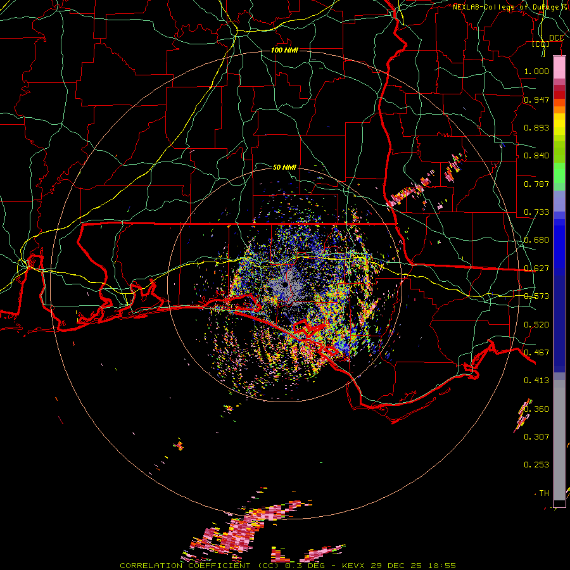The image size is (570, 570).
Task: Select the 0.627 legend value
Action: pyautogui.click(x=536, y=269)
